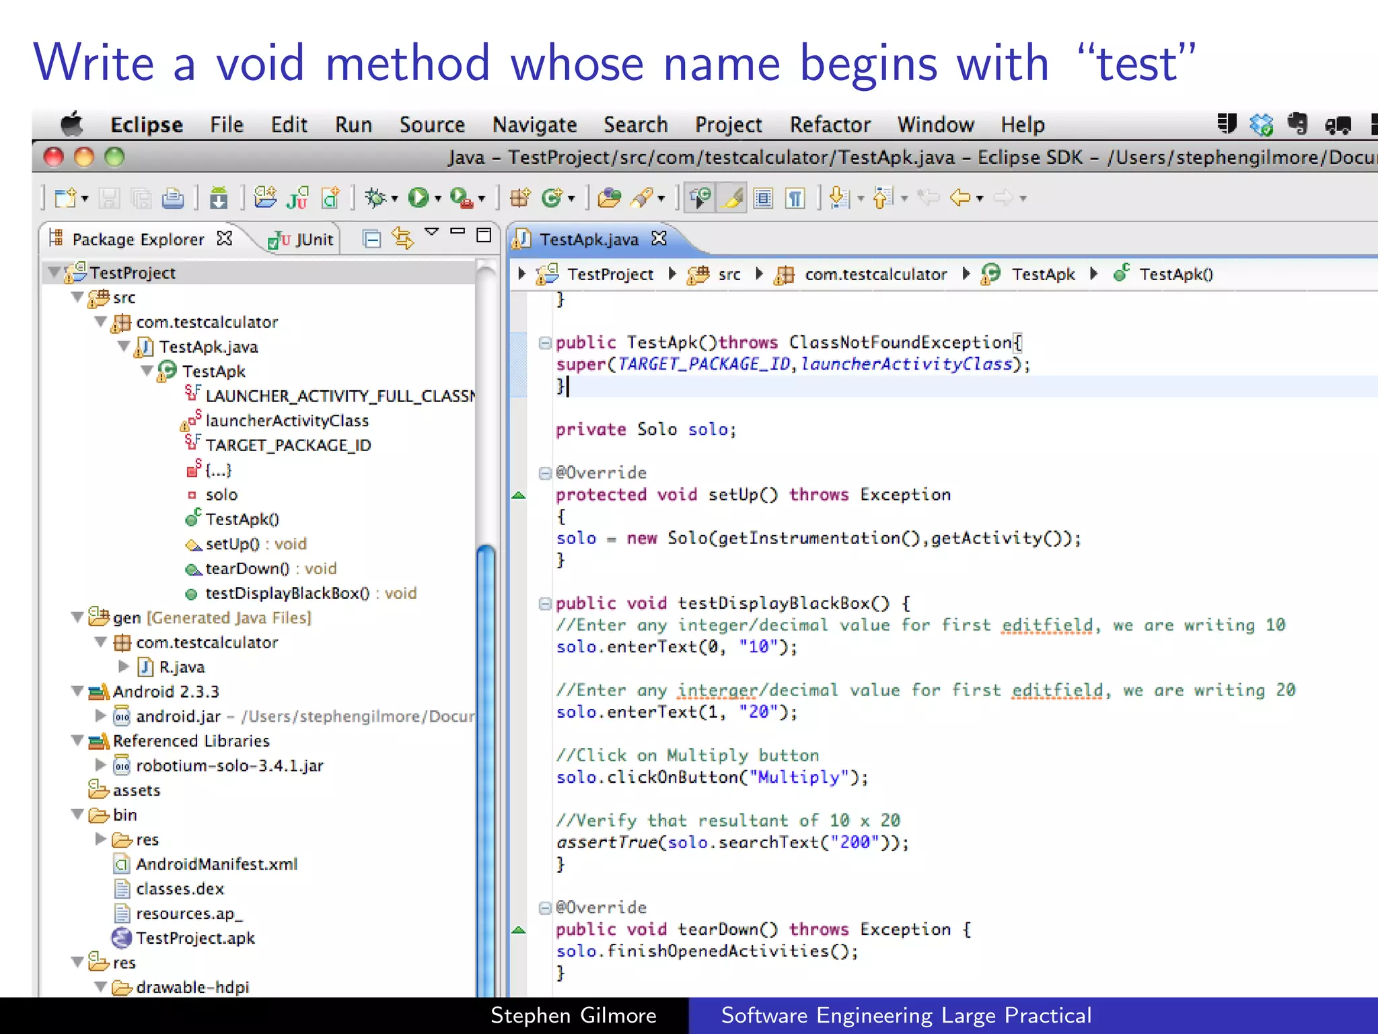Fold the TestApk constructor in editor
The height and width of the screenshot is (1034, 1378).
(544, 343)
